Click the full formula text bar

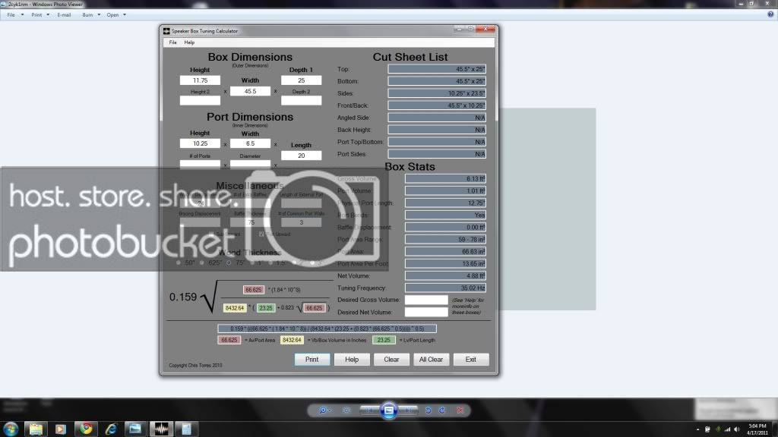(x=327, y=329)
